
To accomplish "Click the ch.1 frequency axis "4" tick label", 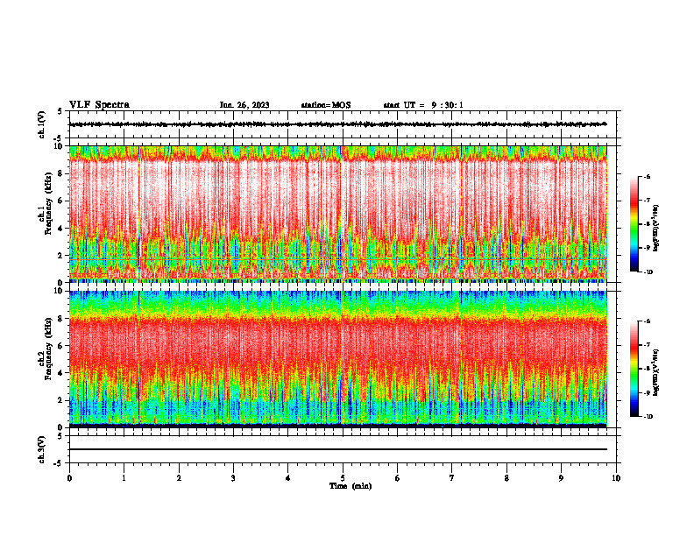I will [x=60, y=229].
